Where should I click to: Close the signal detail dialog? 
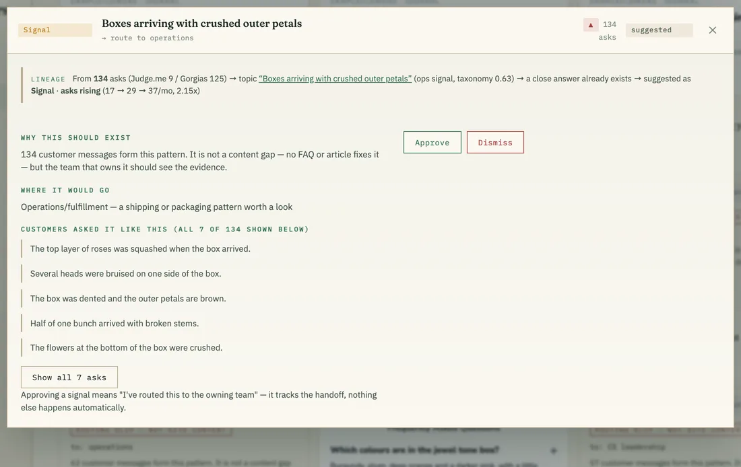tap(713, 30)
